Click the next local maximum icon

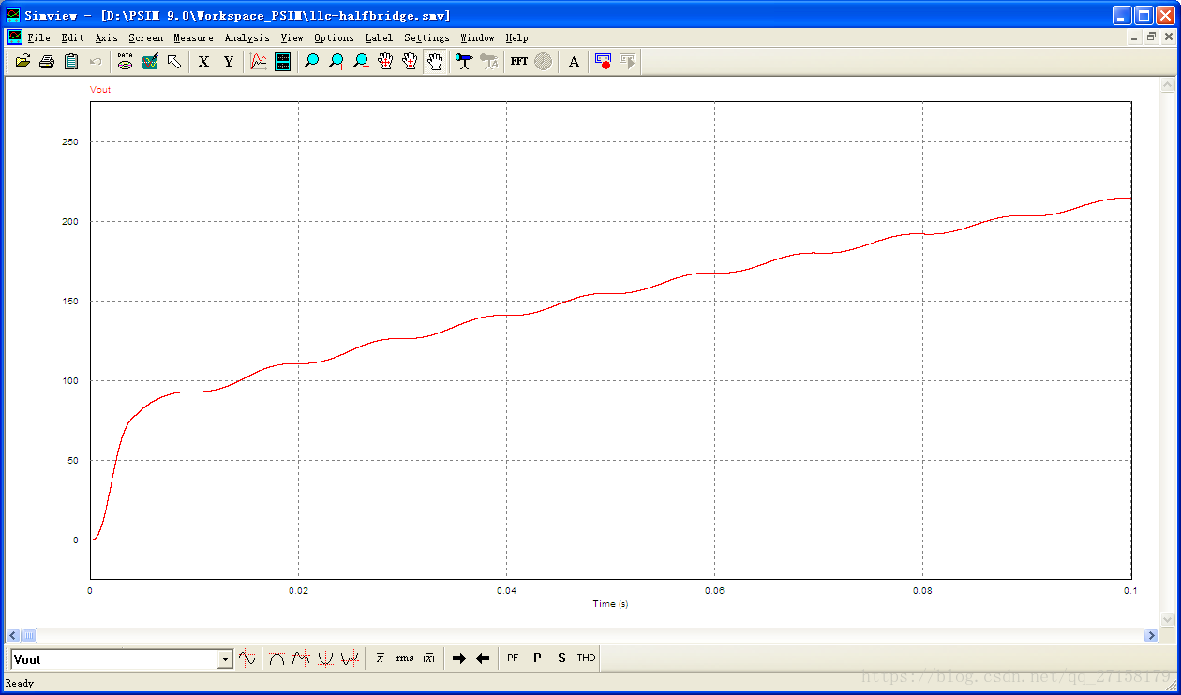click(301, 658)
